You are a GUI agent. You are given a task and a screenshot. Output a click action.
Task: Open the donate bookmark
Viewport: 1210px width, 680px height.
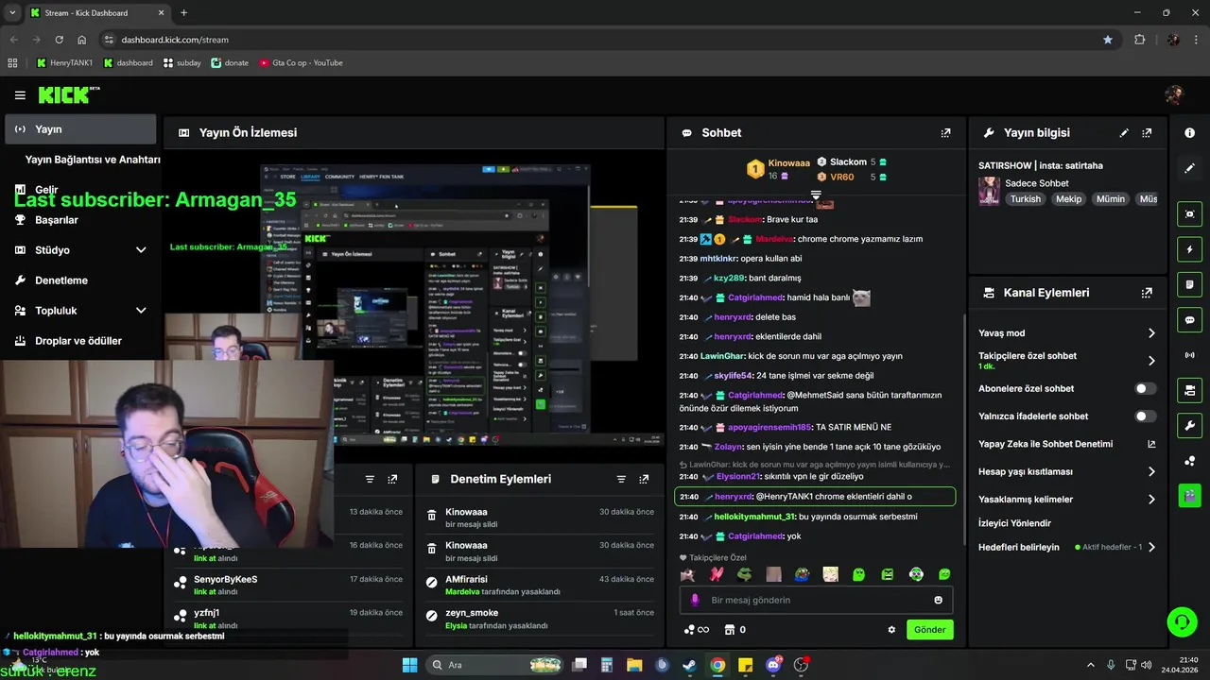pyautogui.click(x=230, y=63)
